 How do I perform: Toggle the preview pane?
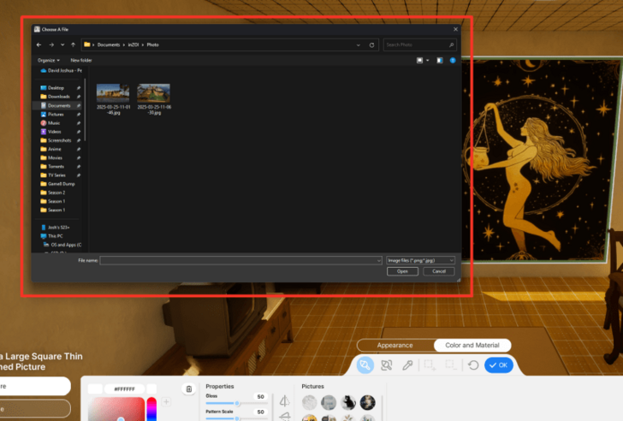440,61
